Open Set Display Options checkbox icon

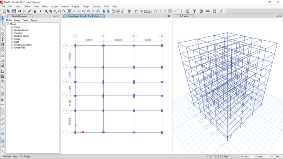(x=118, y=11)
